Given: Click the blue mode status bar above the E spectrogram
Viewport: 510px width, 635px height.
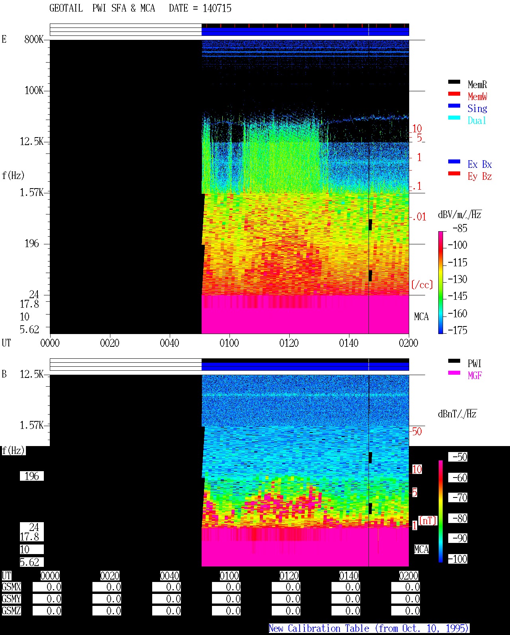Looking at the screenshot, I should 305,31.
